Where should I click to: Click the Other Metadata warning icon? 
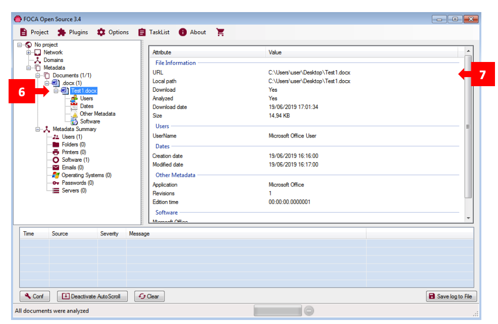coord(75,114)
